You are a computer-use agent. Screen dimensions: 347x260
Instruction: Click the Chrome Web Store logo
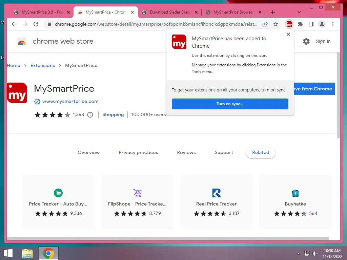click(x=22, y=41)
